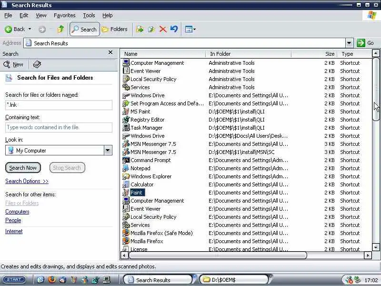Select the MS Paint shortcut icon
The width and height of the screenshot is (381, 286).
coord(126,112)
